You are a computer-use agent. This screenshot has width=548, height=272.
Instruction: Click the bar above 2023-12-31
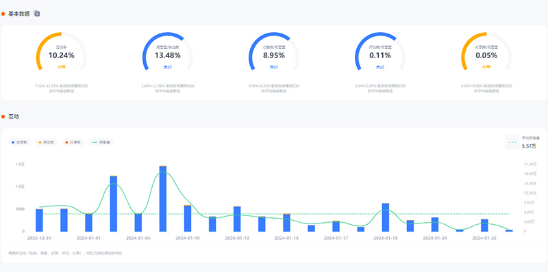39,220
